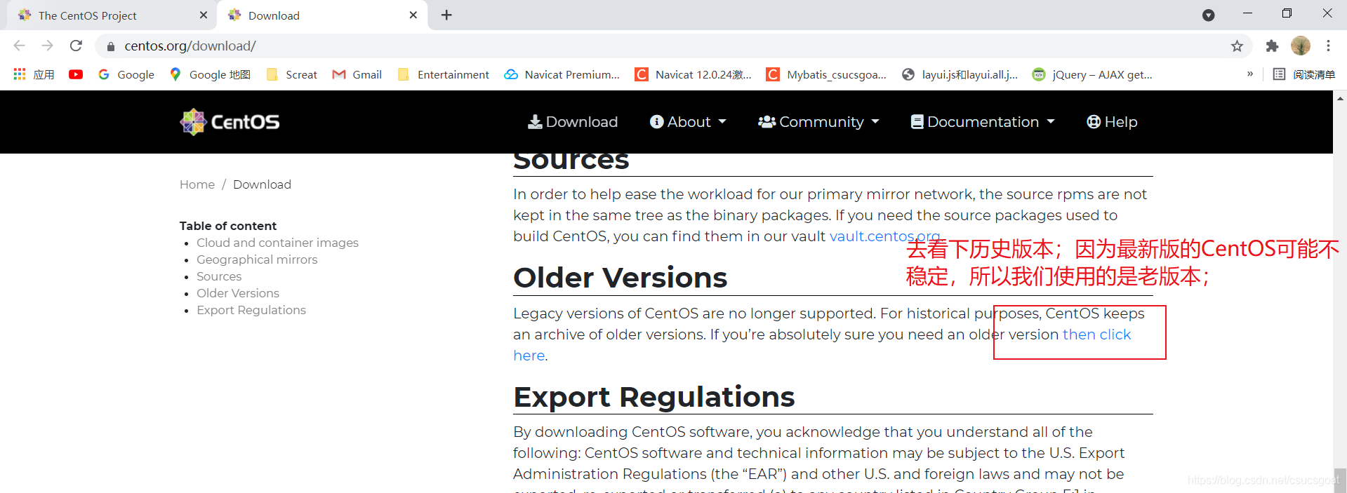This screenshot has width=1347, height=493.
Task: Open the Chrome profile avatar
Action: (1301, 46)
